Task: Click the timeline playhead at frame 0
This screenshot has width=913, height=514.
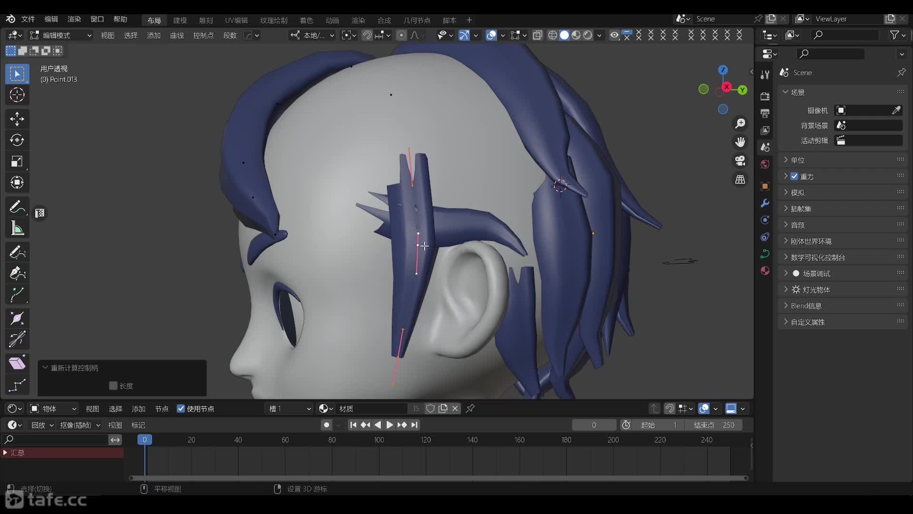Action: click(145, 440)
